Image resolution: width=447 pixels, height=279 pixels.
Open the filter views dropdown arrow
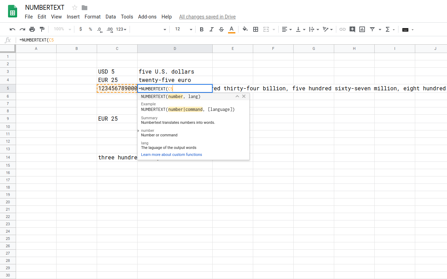click(x=380, y=30)
